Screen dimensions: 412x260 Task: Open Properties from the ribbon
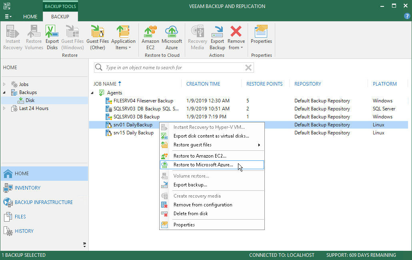point(261,35)
